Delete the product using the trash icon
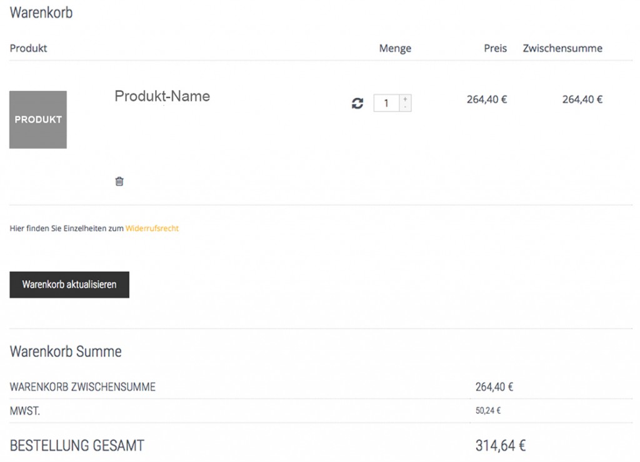The image size is (640, 462). pyautogui.click(x=119, y=182)
